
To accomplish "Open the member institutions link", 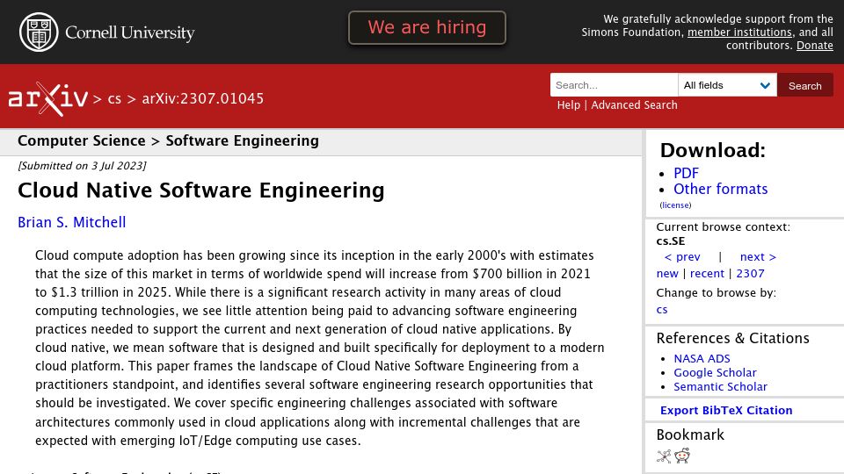I will (739, 32).
